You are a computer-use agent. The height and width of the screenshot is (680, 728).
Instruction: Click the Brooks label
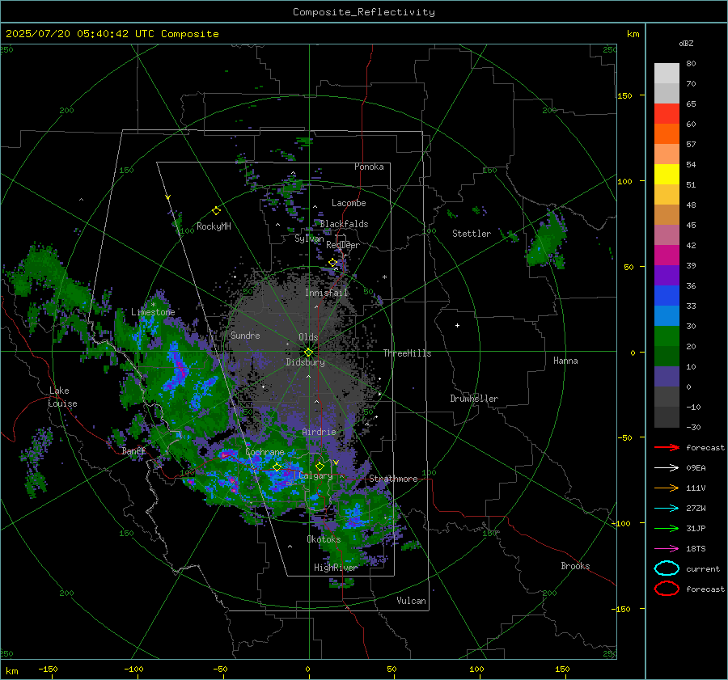click(575, 566)
